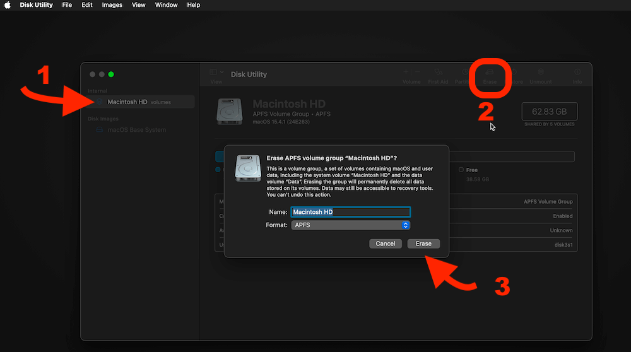
Task: Click the remove volume minus icon
Action: [418, 72]
